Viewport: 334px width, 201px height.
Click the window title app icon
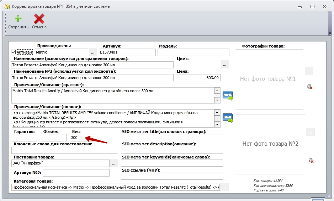click(x=7, y=7)
